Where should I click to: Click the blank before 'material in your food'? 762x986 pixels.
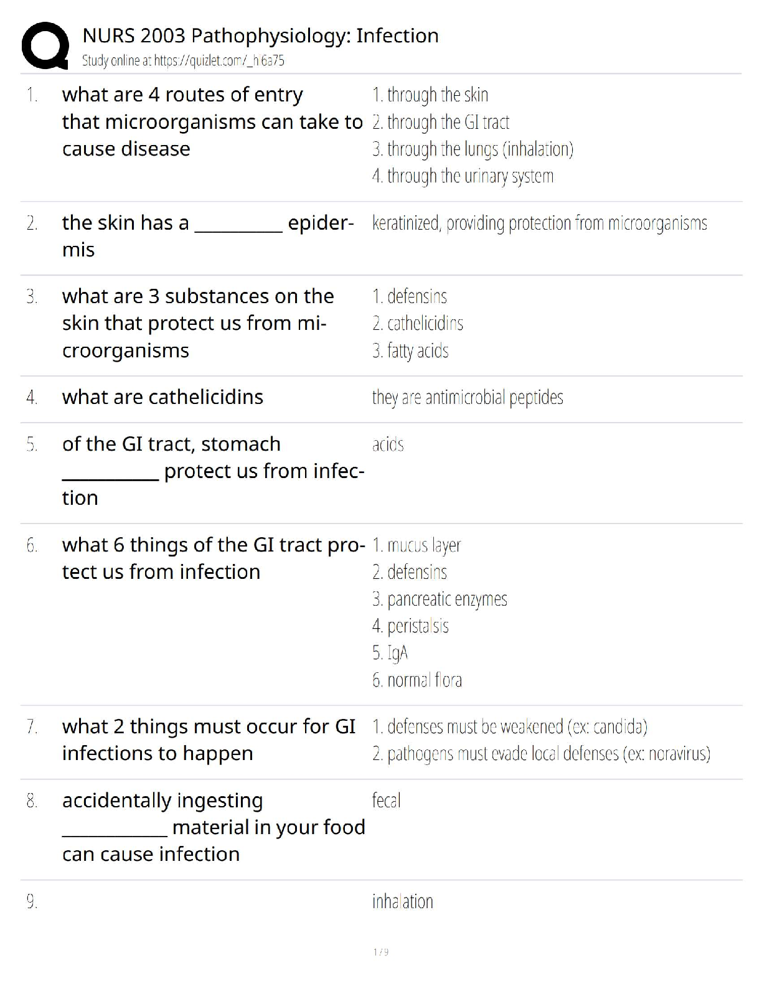tap(115, 829)
